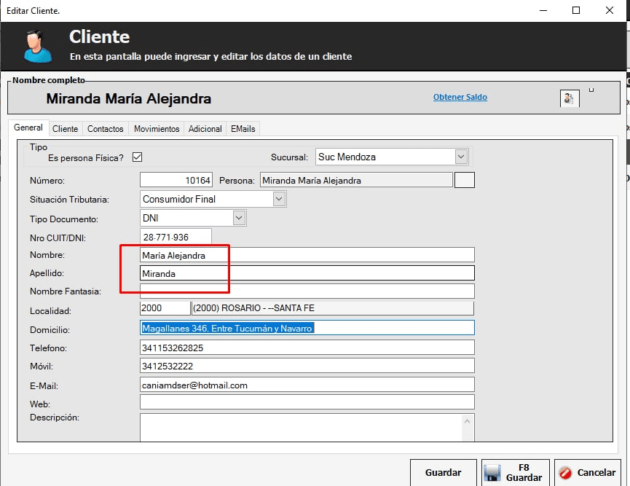Go to the EMails tab
Viewport: 630px width, 486px height.
243,129
